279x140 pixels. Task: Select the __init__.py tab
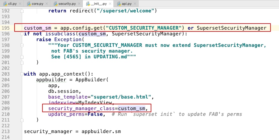[97, 4]
